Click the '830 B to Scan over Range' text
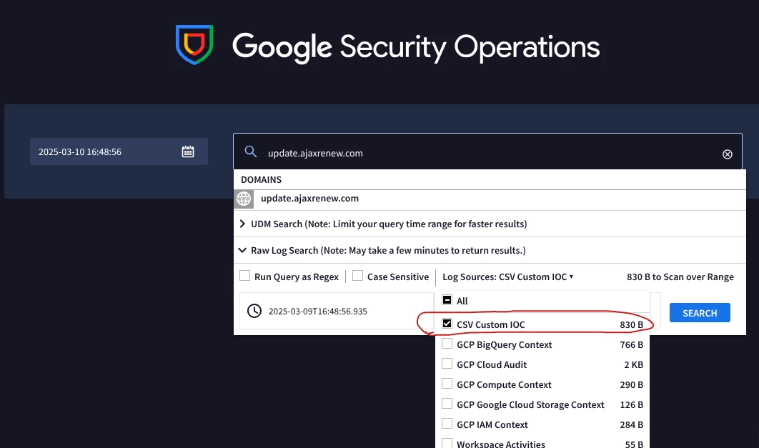 (680, 277)
